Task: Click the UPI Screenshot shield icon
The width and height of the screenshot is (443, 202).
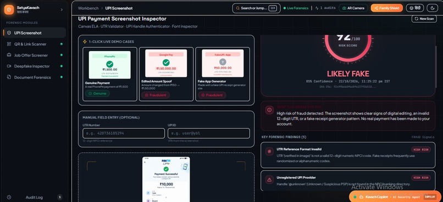Action: coord(9,33)
